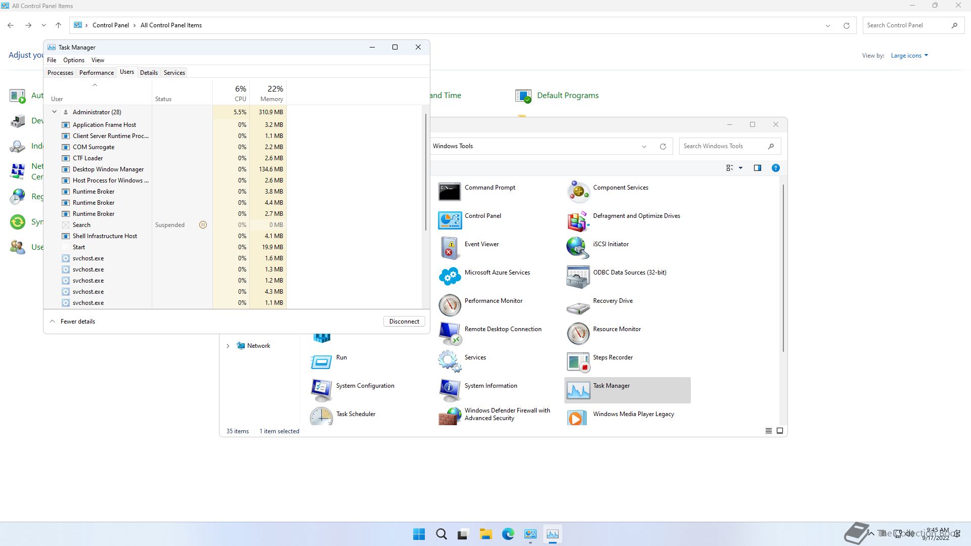Refresh the Windows Tools window
971x546 pixels.
click(663, 146)
